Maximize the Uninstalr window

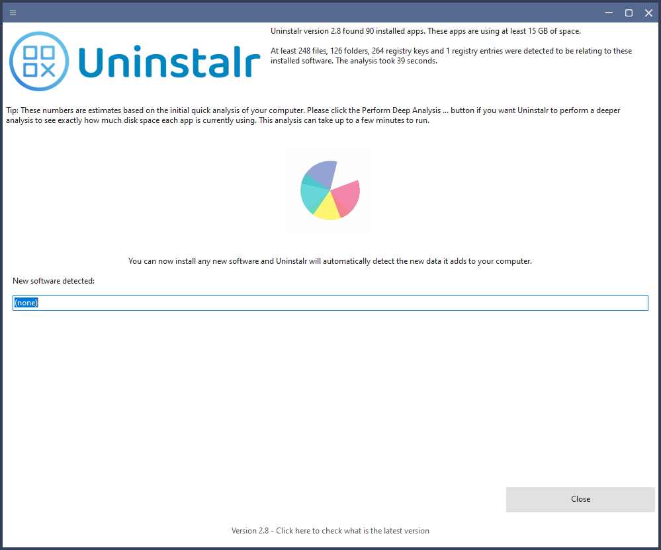(629, 13)
